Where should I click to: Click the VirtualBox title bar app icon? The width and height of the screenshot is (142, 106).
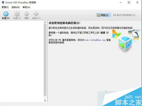click(x=3, y=3)
